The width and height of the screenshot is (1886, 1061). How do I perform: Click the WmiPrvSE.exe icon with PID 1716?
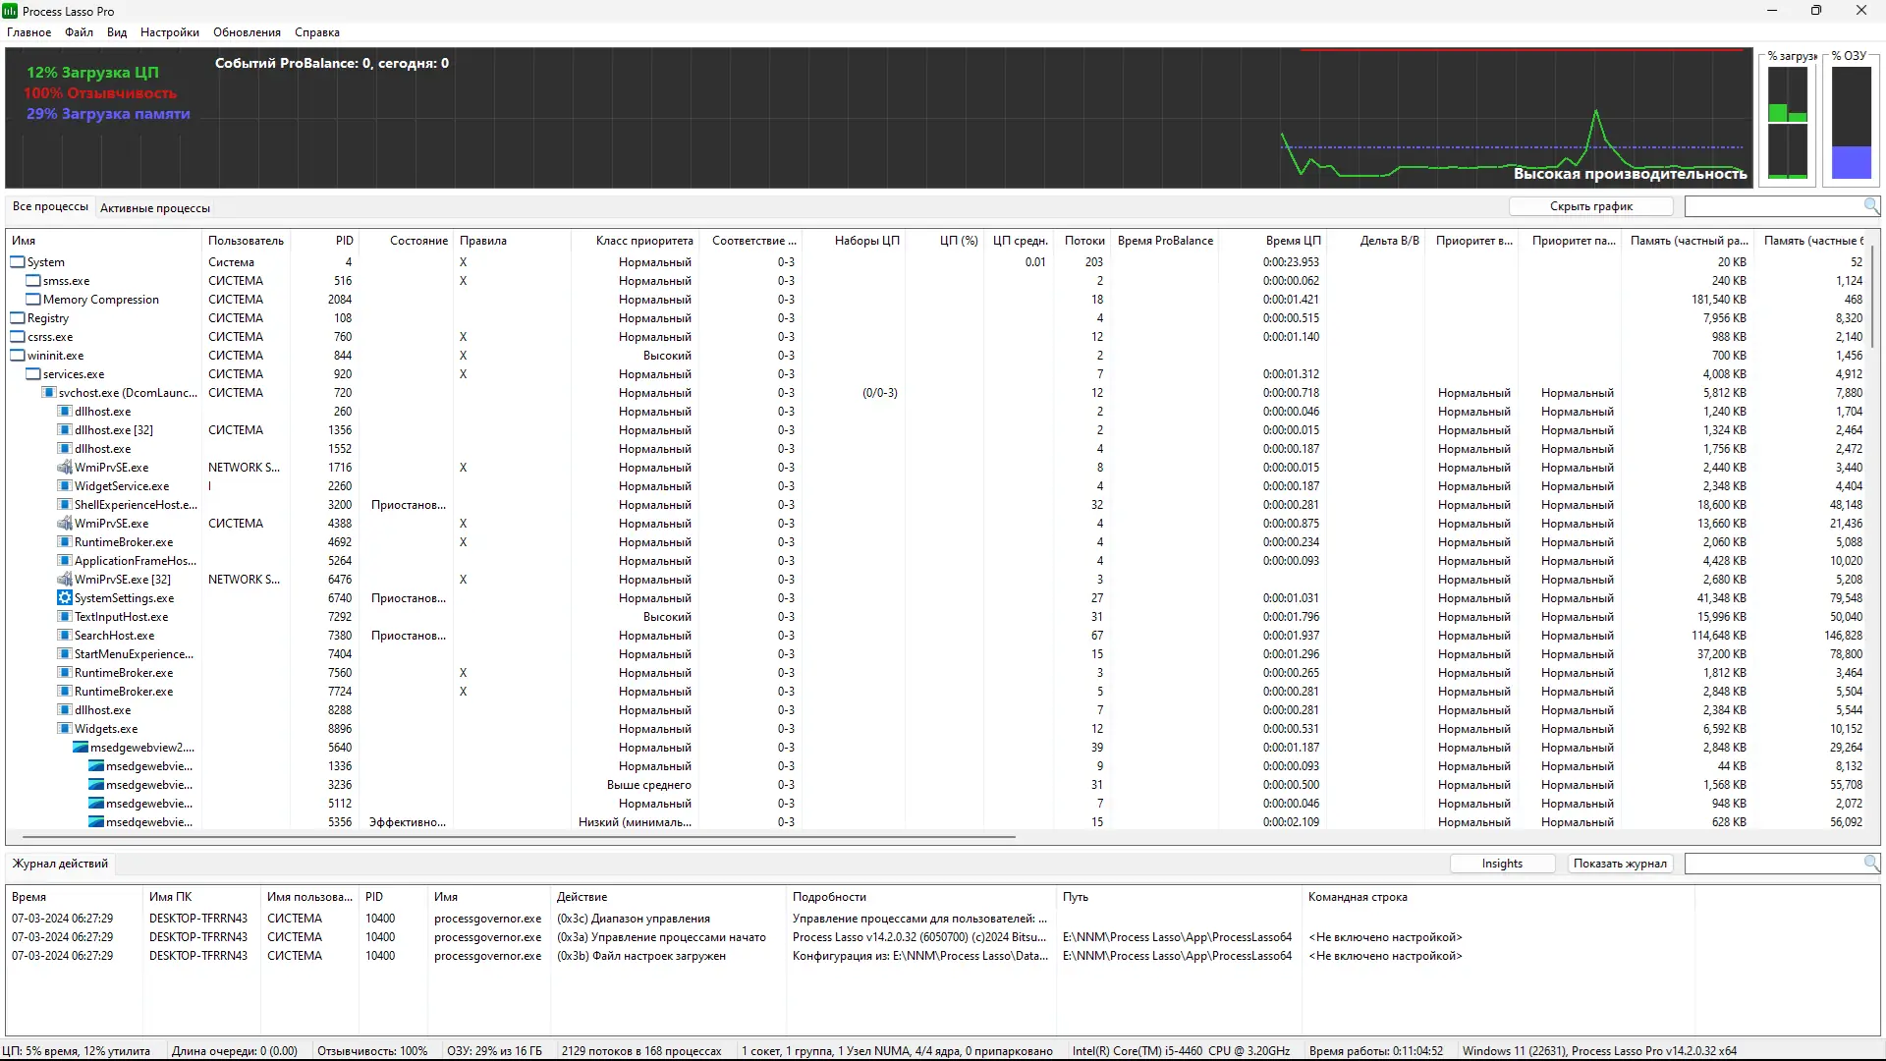pyautogui.click(x=65, y=468)
